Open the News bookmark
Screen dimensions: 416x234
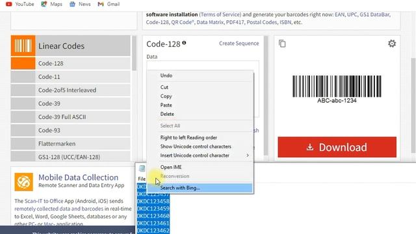pos(80,5)
